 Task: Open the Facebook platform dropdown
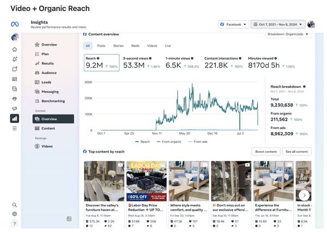(x=234, y=24)
